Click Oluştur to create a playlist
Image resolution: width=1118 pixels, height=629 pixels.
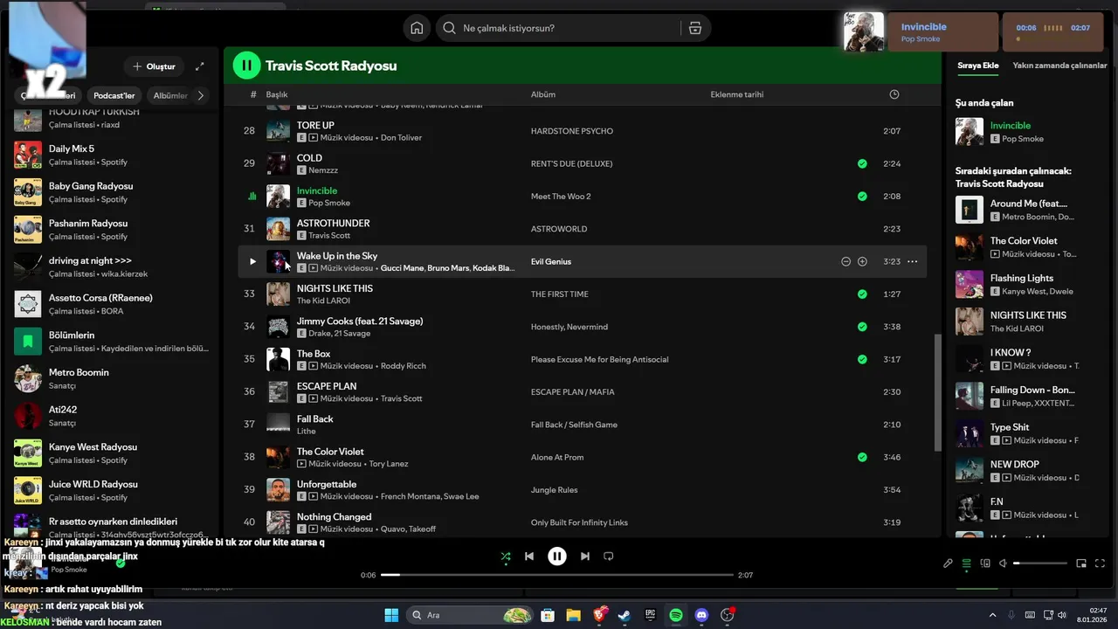click(x=154, y=66)
